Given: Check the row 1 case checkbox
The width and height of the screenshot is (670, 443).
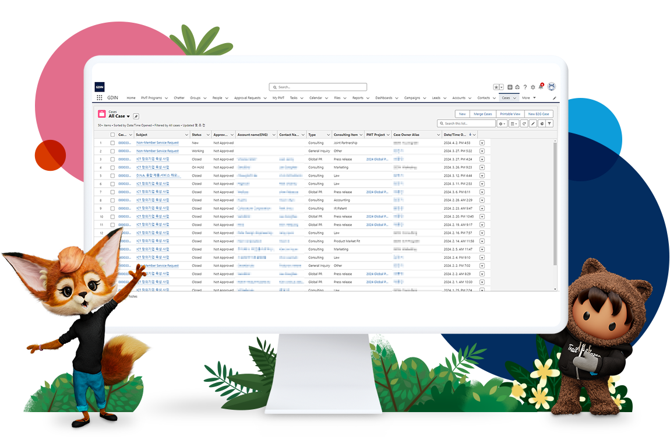Looking at the screenshot, I should (112, 143).
